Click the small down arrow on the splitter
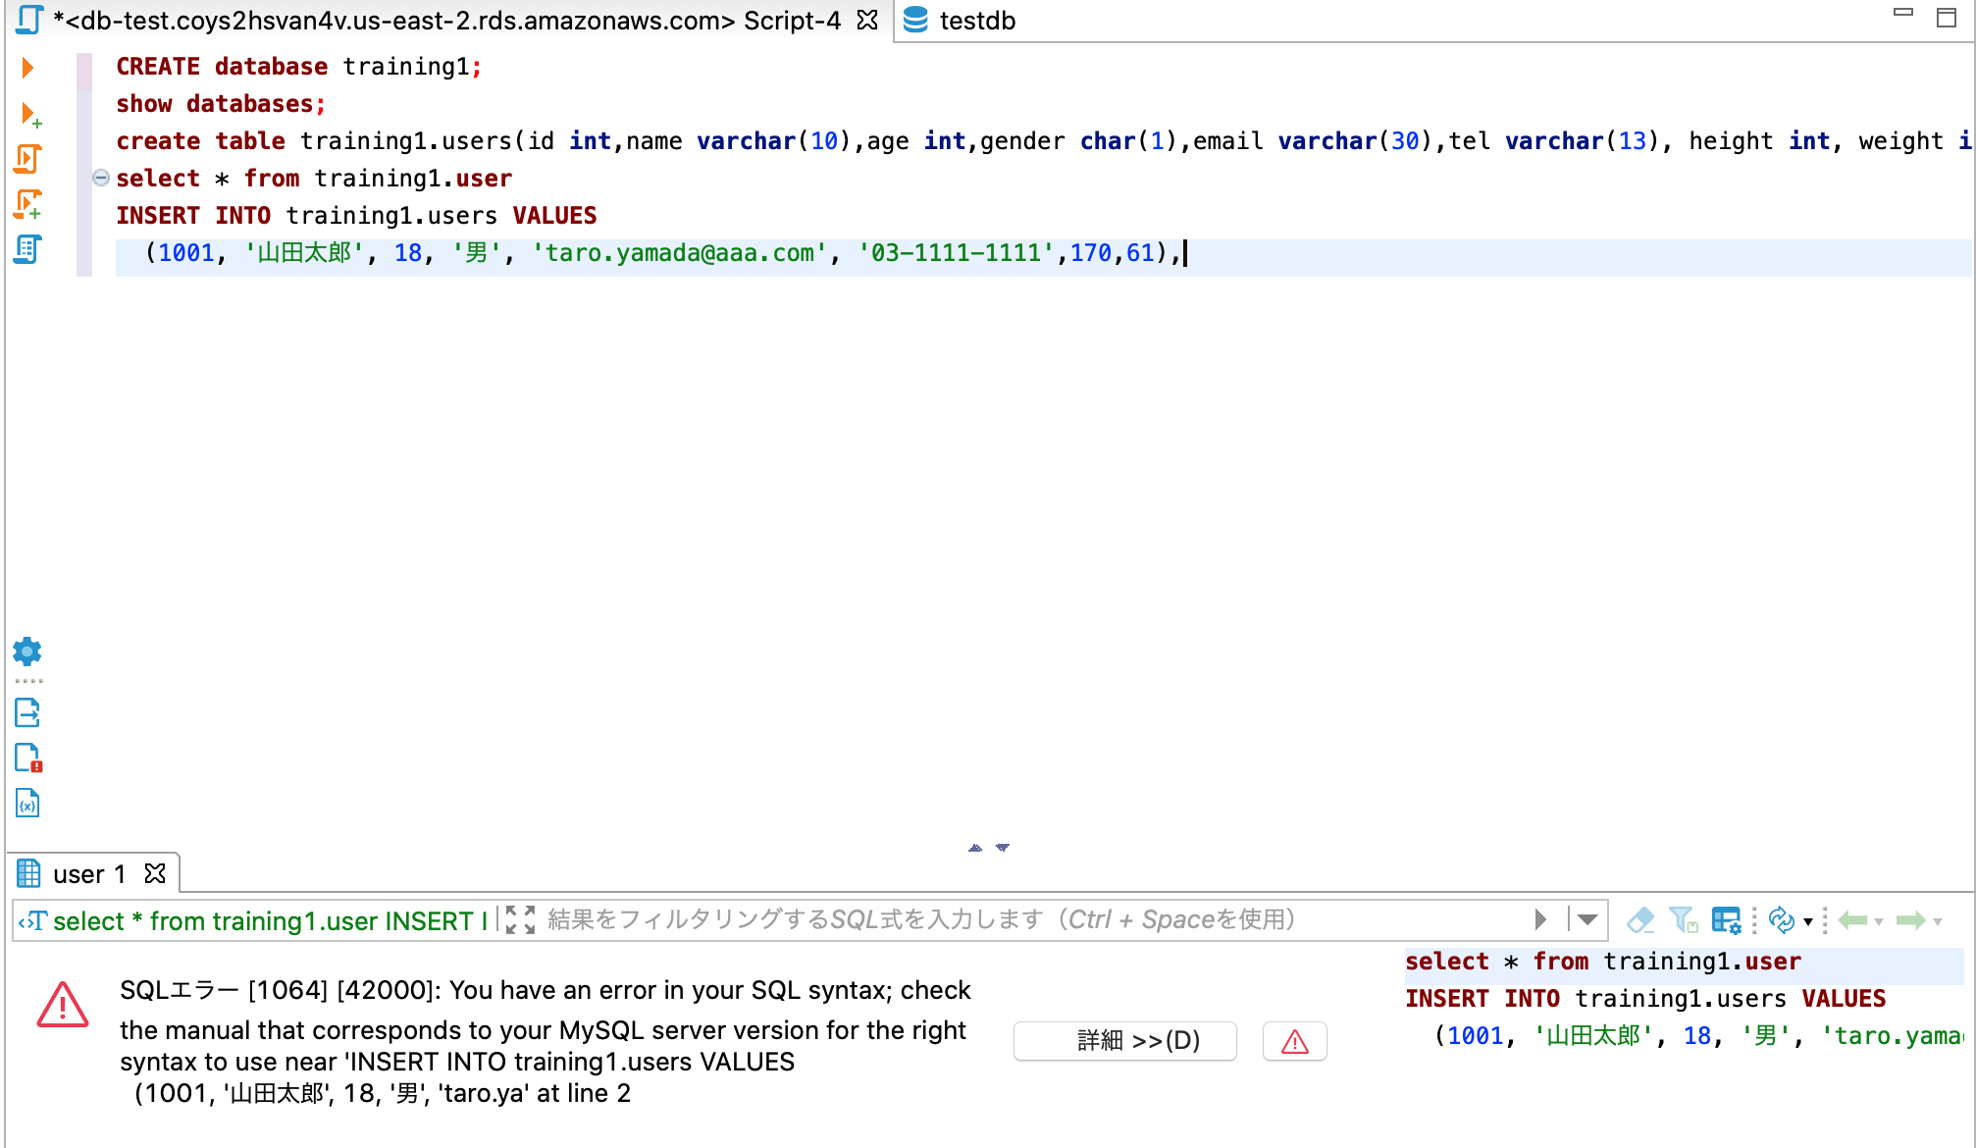 pos(1003,847)
